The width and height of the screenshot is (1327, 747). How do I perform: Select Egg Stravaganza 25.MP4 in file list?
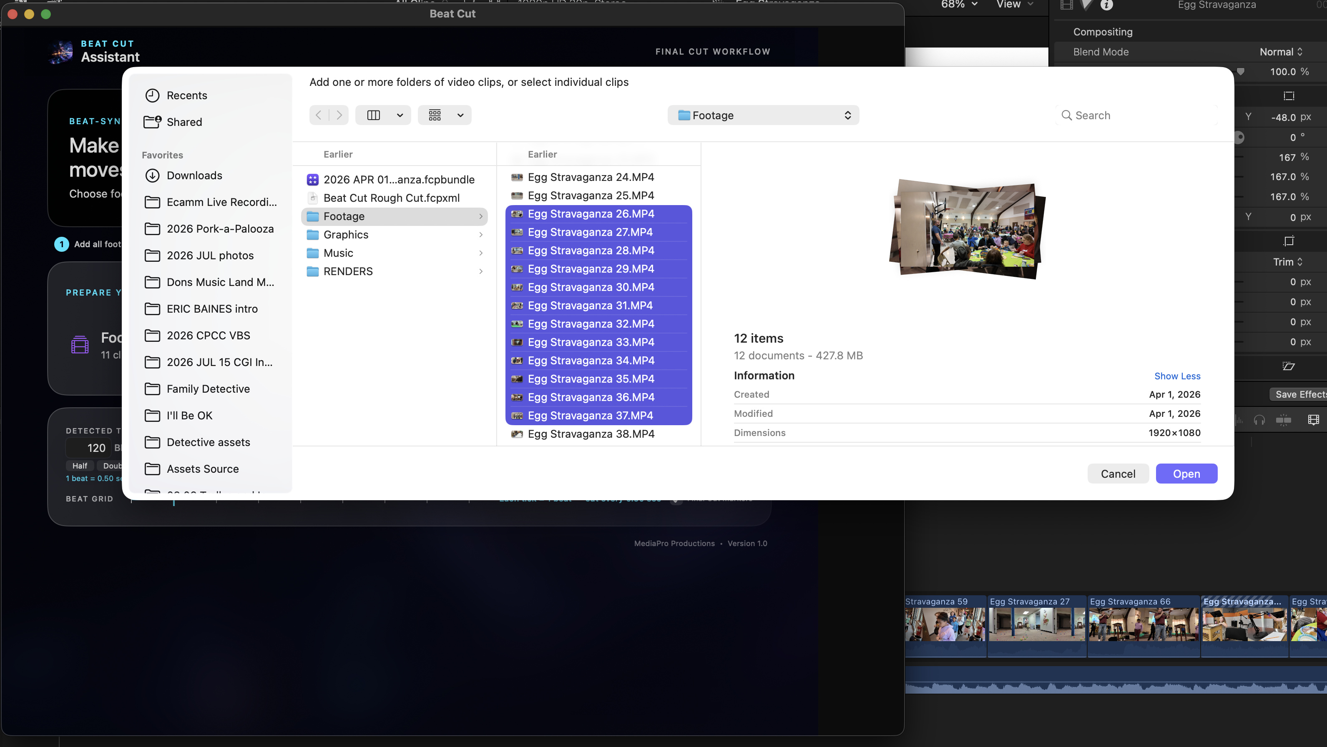pyautogui.click(x=598, y=196)
